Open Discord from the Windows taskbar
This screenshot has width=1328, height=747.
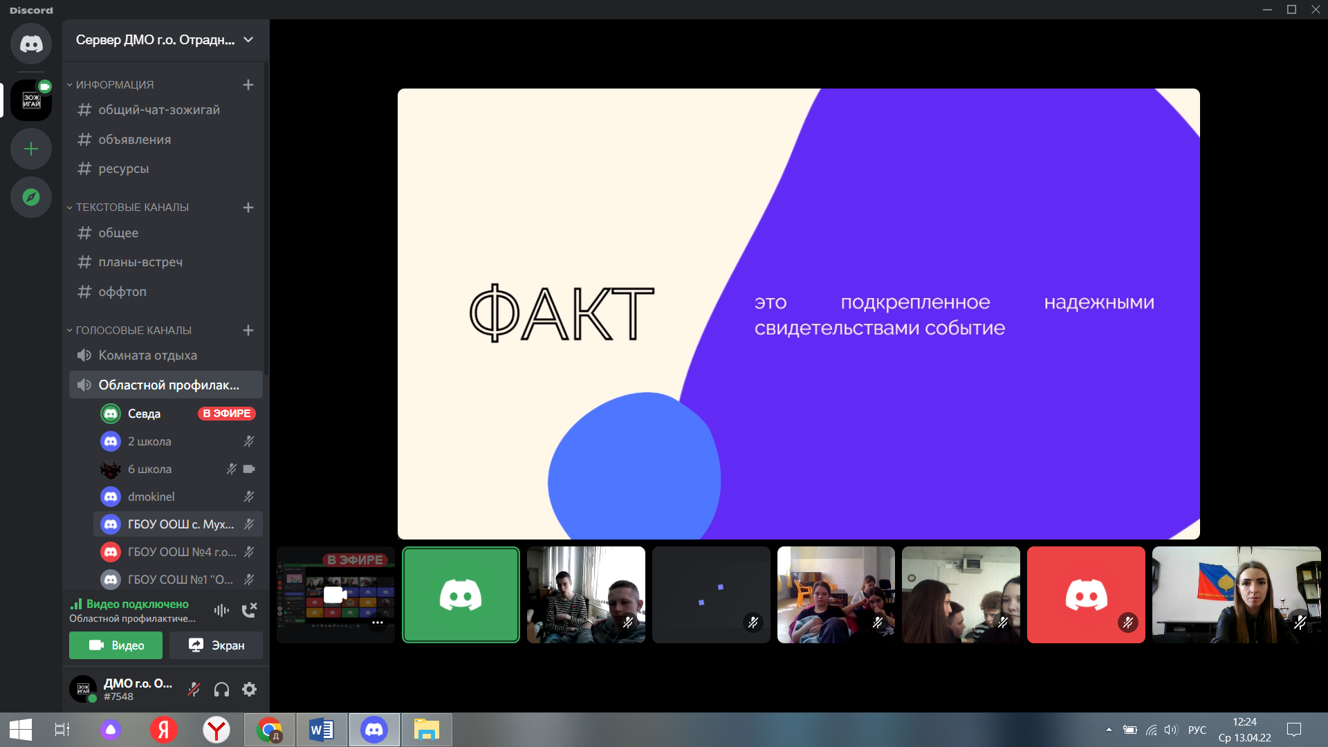click(x=374, y=730)
